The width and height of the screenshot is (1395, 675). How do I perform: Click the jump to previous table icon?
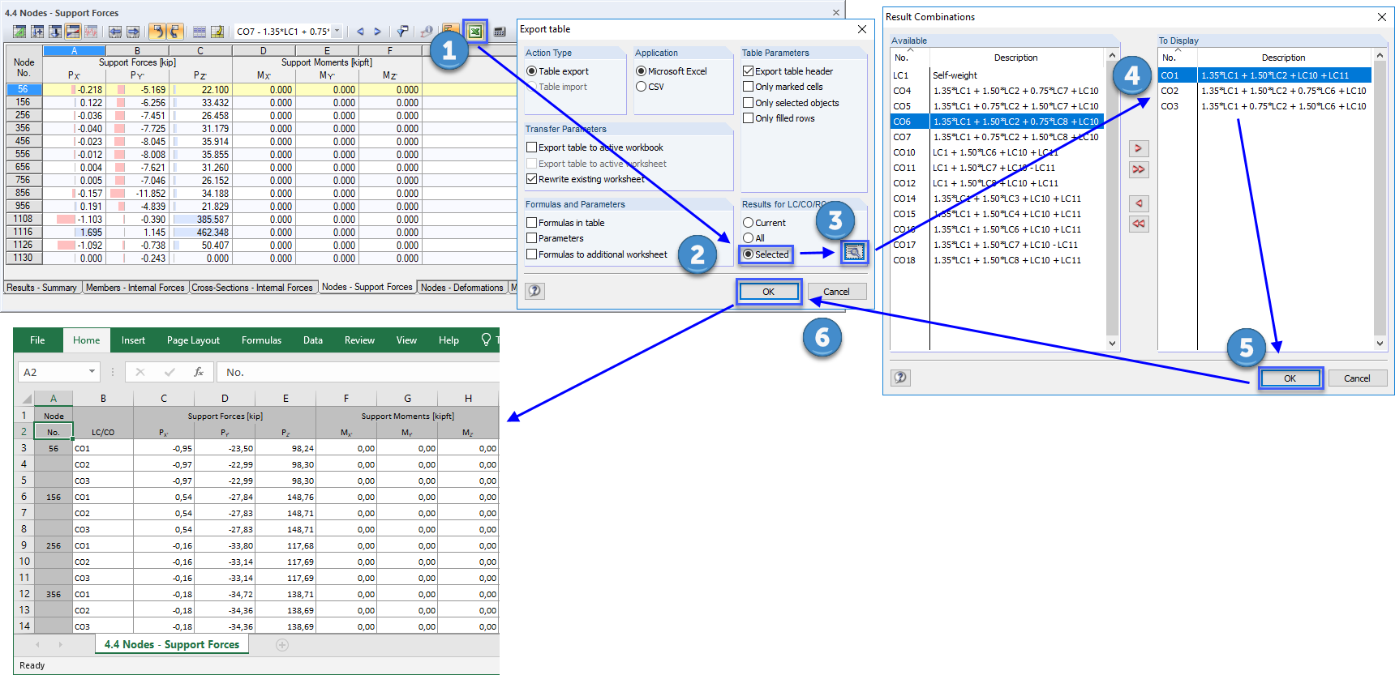pyautogui.click(x=115, y=32)
